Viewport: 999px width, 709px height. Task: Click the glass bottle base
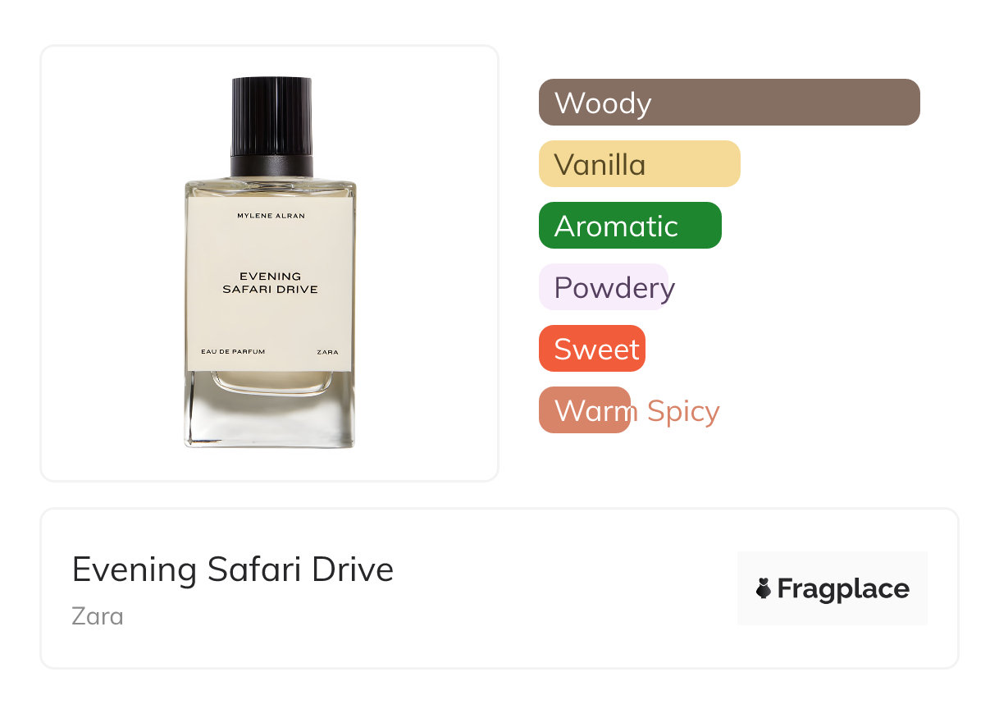coord(270,409)
